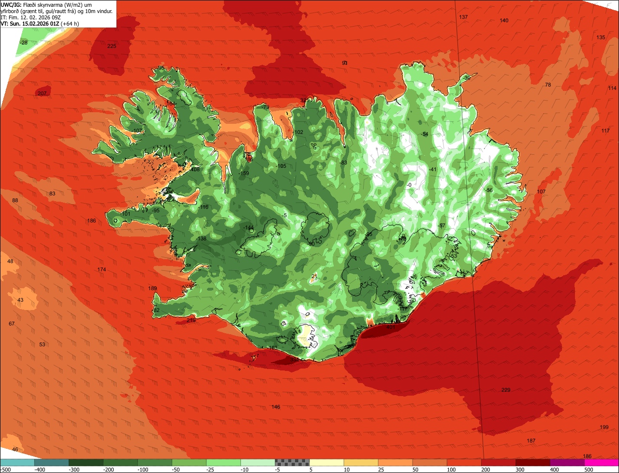The height and width of the screenshot is (473, 619).
Task: Click the 78 value in the northeast sea
Action: pyautogui.click(x=548, y=85)
